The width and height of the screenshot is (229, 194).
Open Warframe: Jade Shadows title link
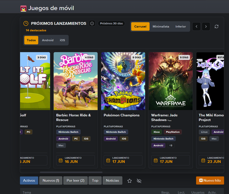(x=164, y=117)
